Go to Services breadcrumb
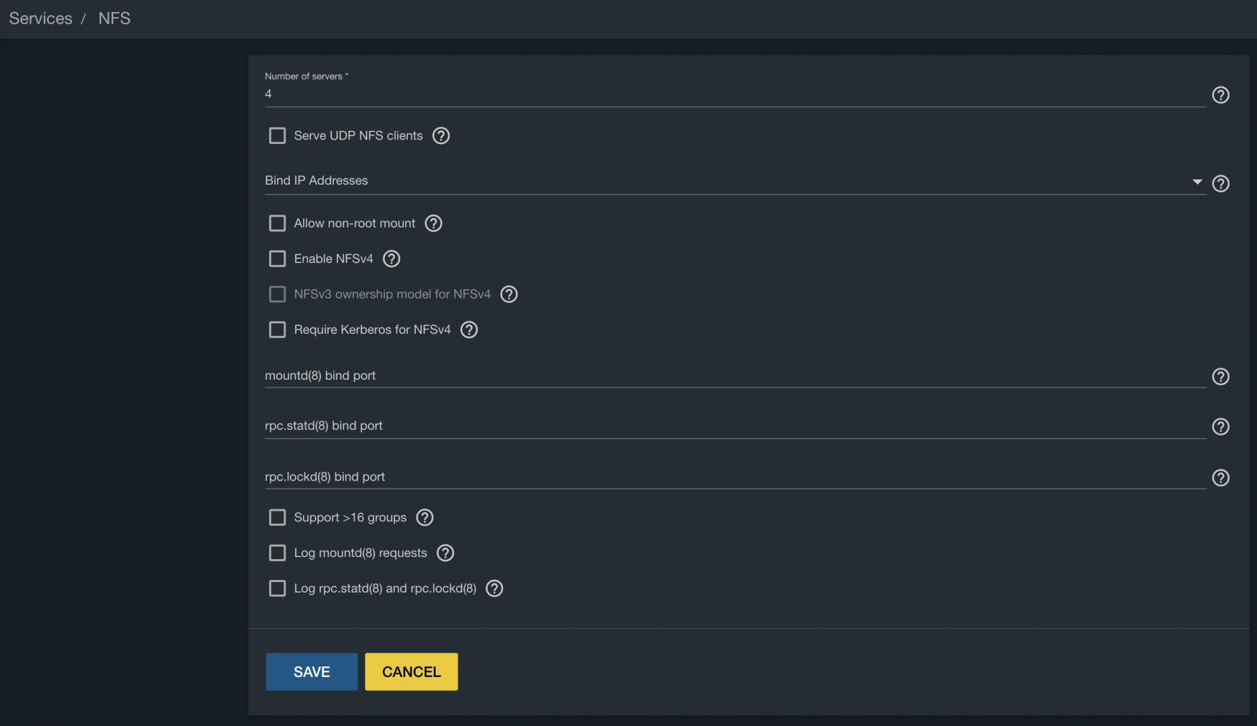This screenshot has height=726, width=1257. tap(41, 18)
